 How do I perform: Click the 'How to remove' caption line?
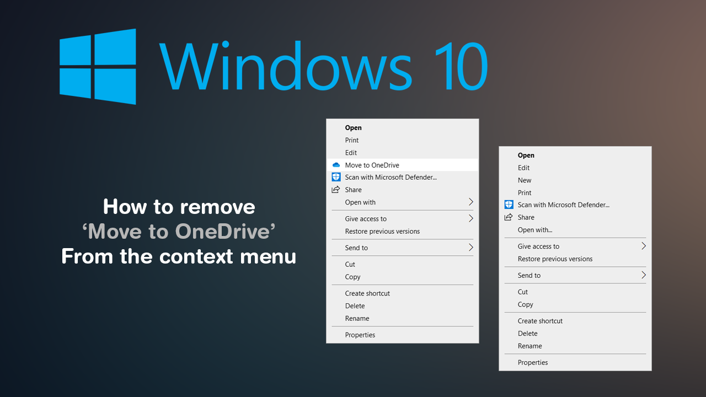pos(179,207)
